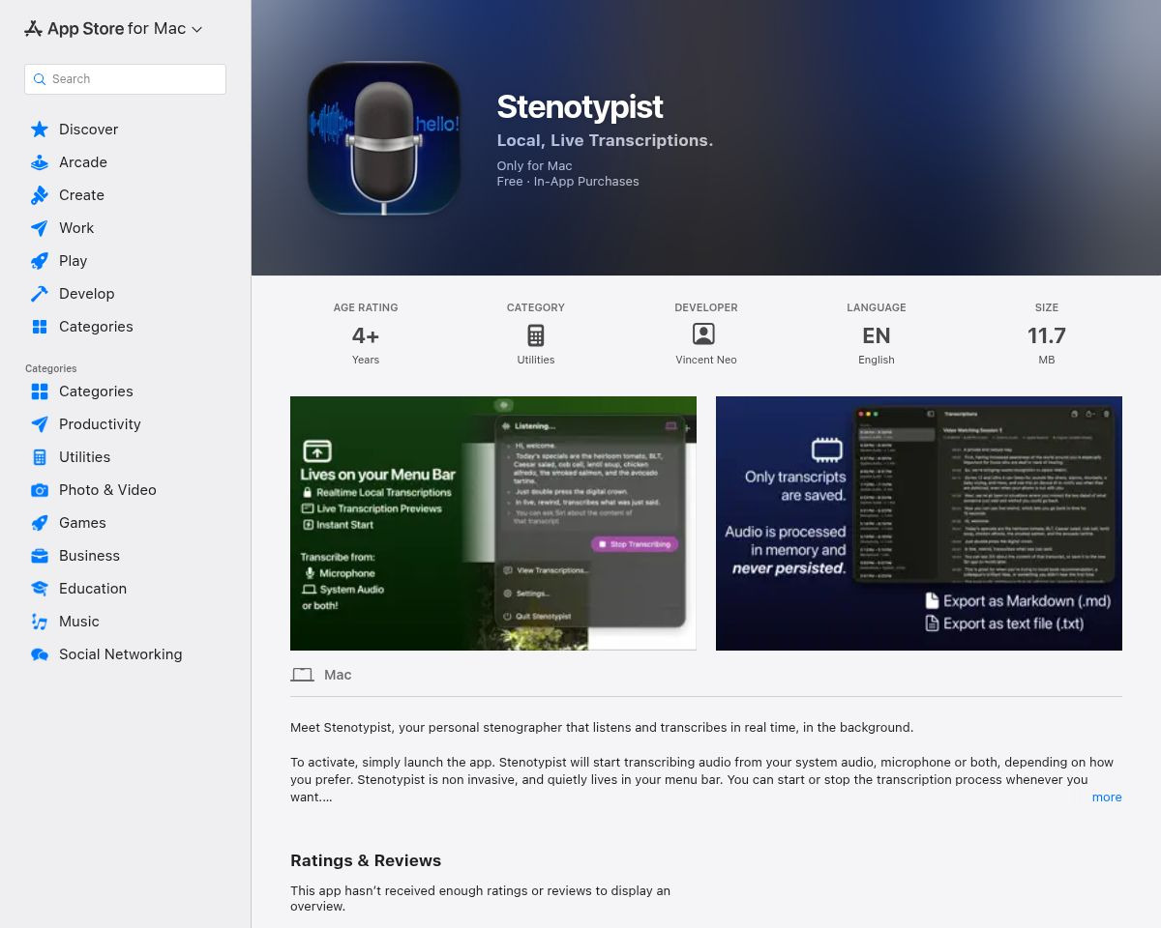Click the Games rocket icon
Image resolution: width=1161 pixels, height=928 pixels.
(x=40, y=523)
